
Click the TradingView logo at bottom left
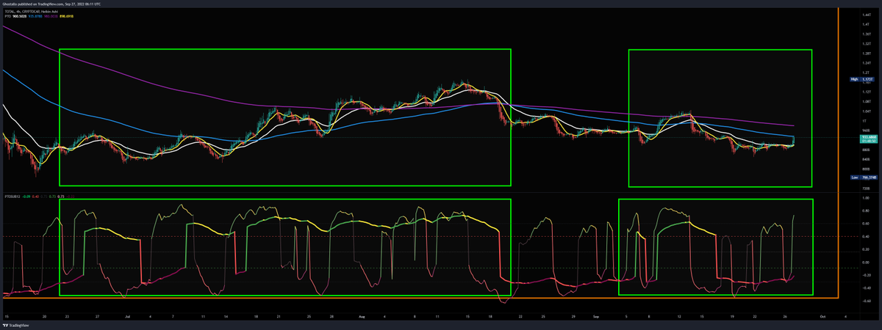16,324
